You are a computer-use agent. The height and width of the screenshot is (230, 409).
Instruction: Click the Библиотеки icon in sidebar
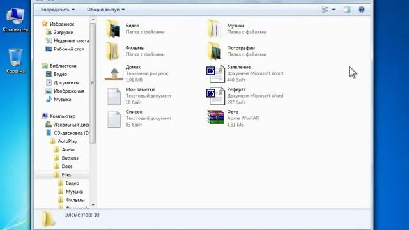[45, 66]
